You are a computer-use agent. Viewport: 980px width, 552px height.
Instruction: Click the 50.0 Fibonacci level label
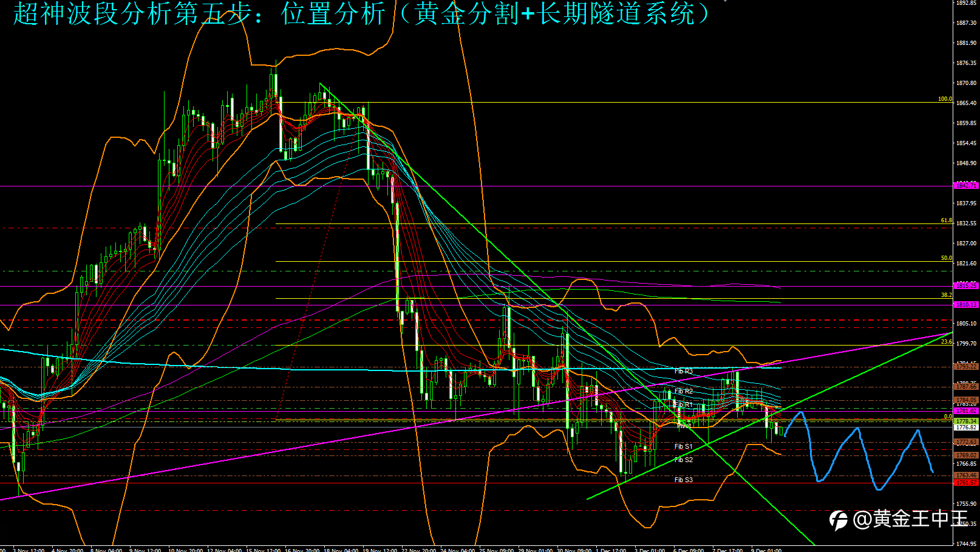[947, 258]
